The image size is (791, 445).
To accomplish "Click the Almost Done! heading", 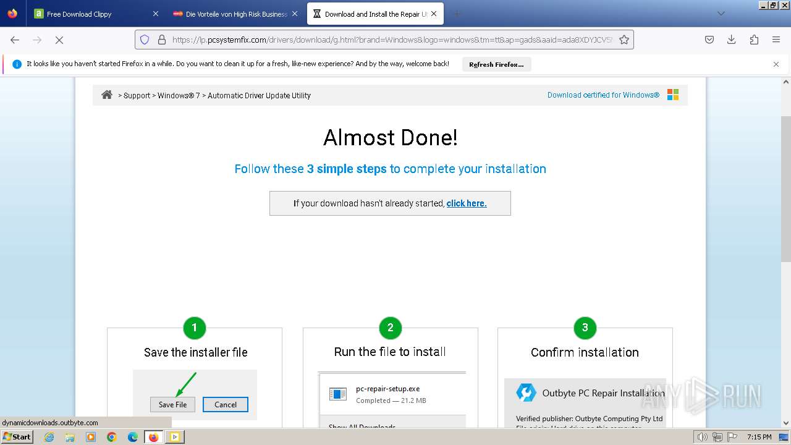I will pos(391,137).
